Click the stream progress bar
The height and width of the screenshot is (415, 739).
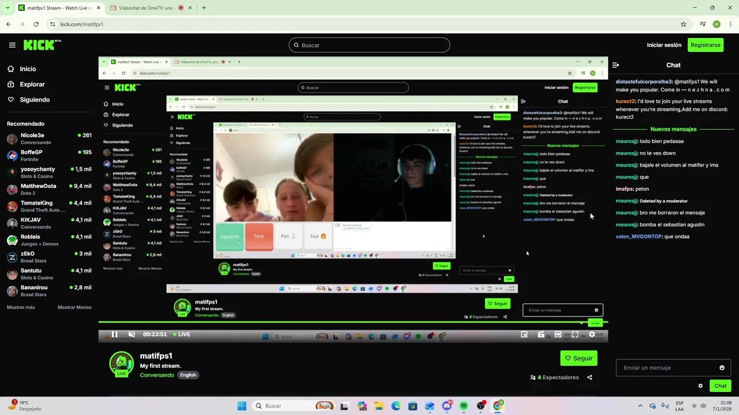353,322
